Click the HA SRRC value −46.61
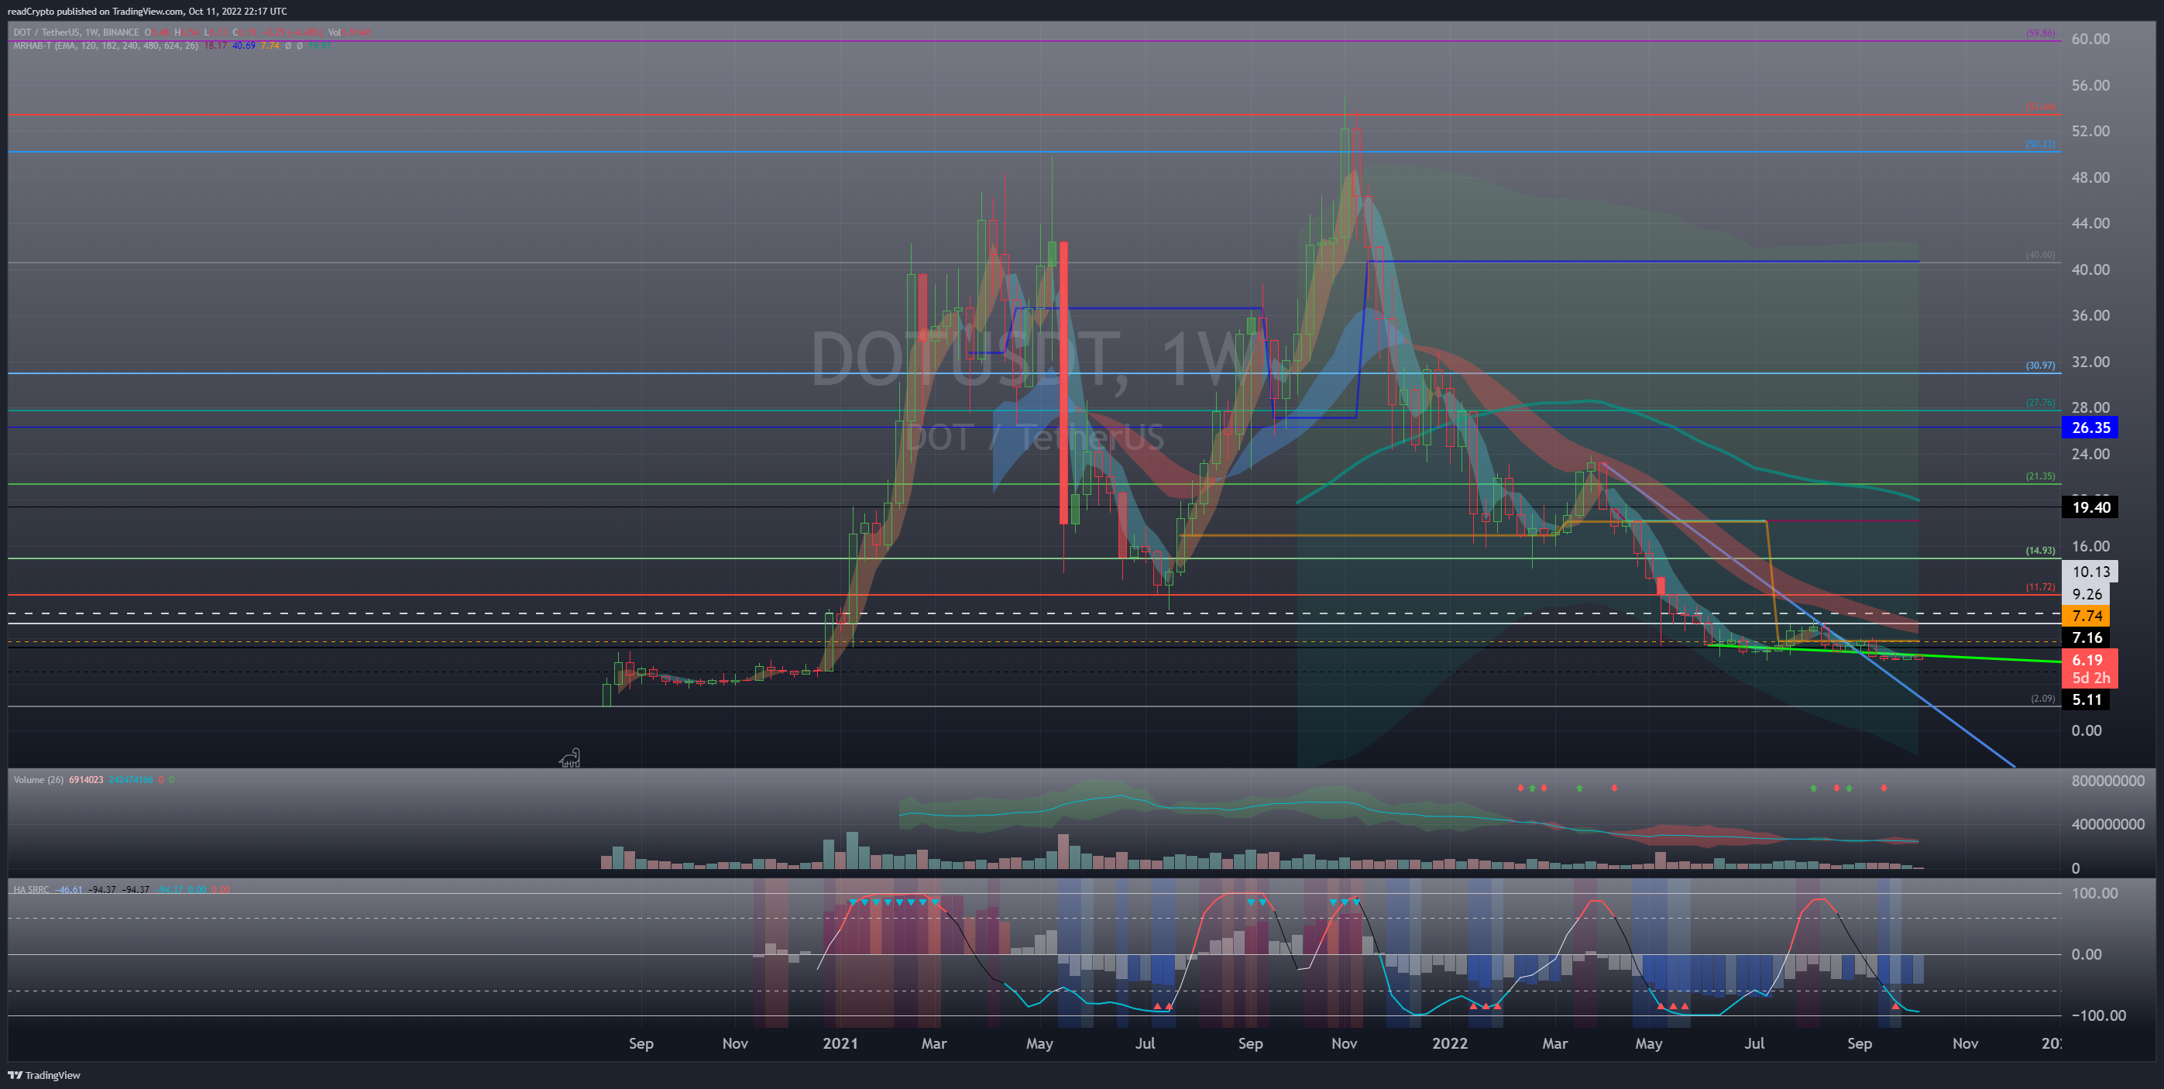Viewport: 2164px width, 1089px height. point(69,889)
